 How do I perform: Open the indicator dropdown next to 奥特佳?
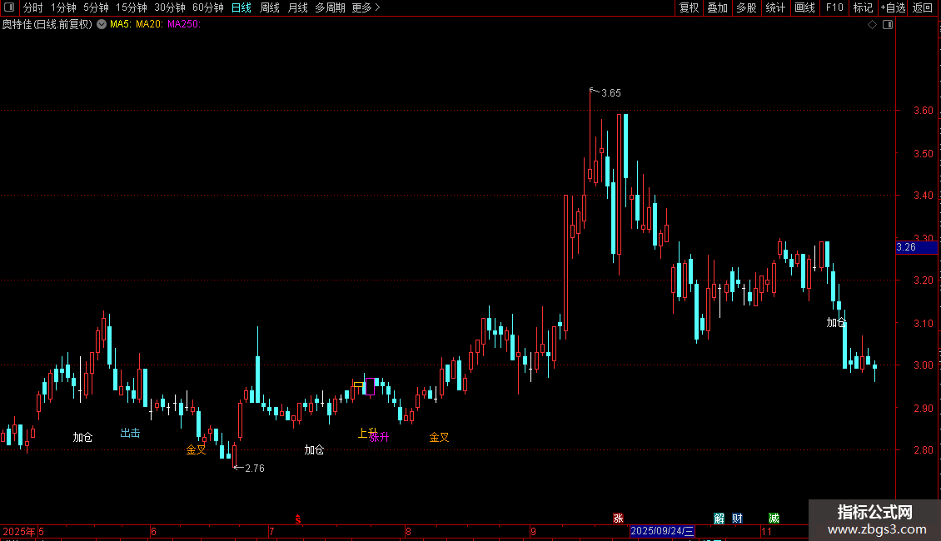102,24
